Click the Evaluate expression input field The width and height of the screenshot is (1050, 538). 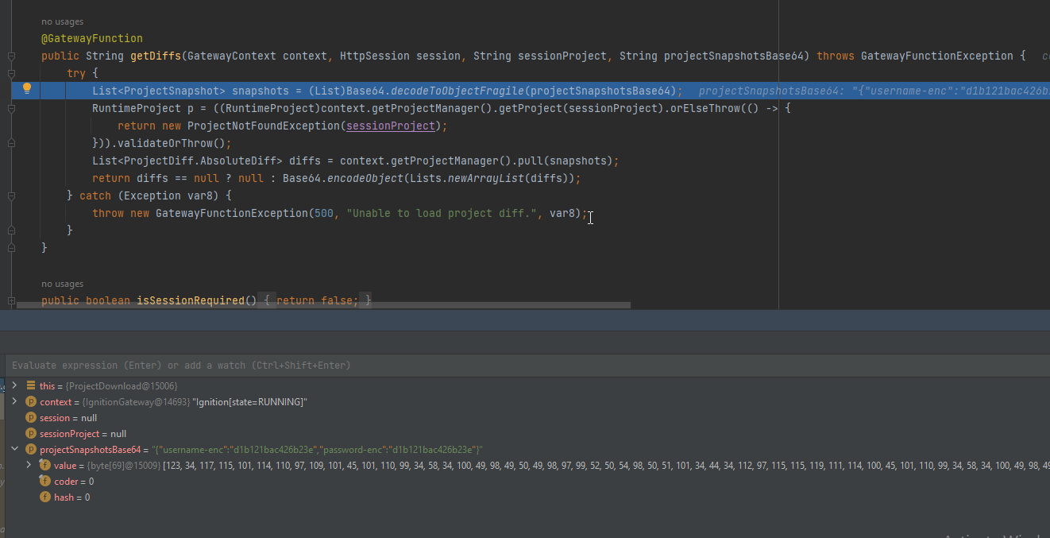318,366
